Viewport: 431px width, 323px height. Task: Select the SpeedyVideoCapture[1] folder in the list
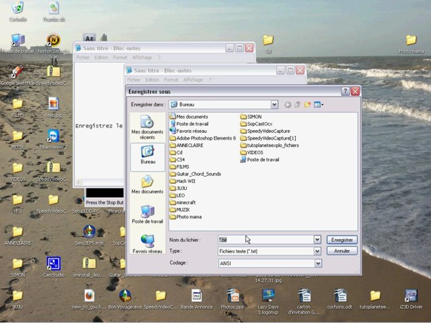point(268,138)
